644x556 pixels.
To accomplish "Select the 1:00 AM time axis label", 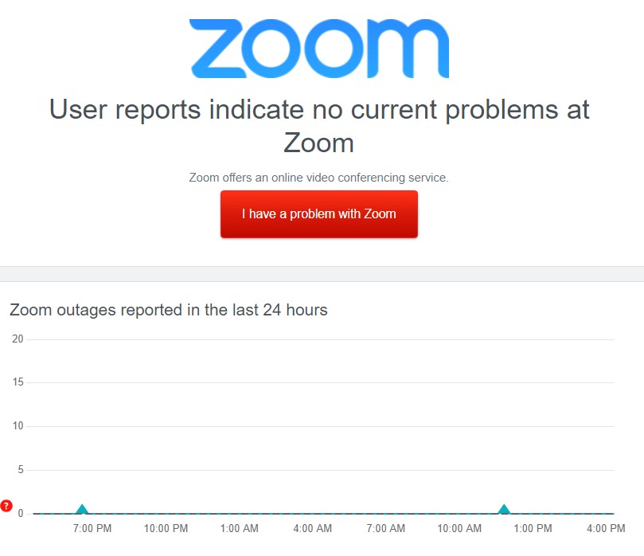I will tap(239, 528).
